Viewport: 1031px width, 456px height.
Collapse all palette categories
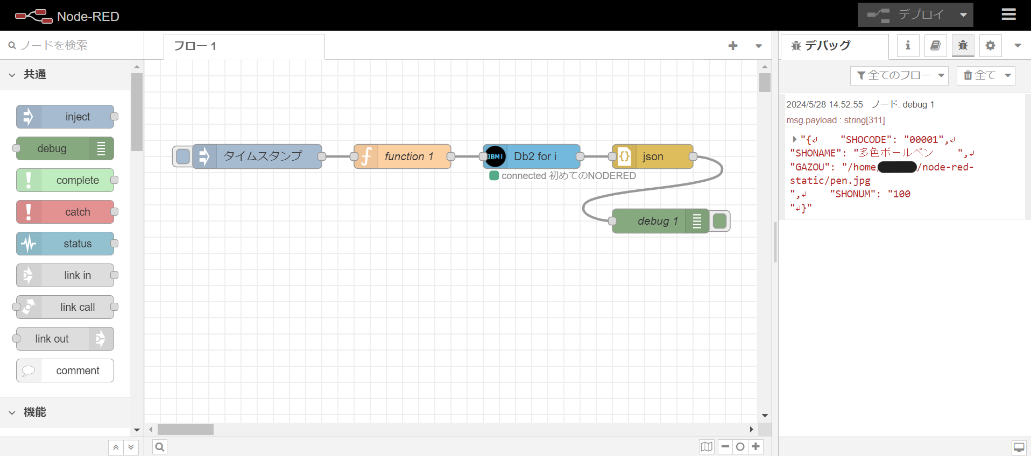(116, 447)
